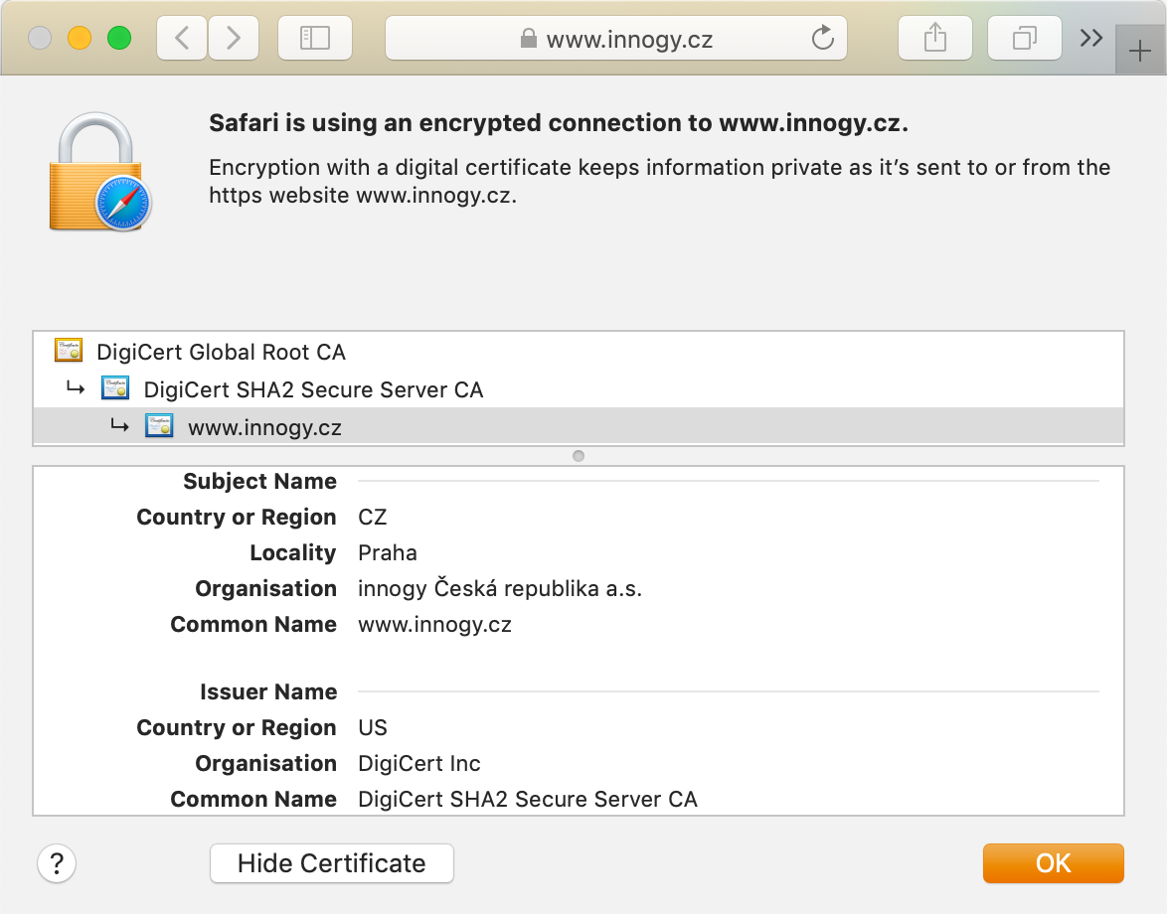Reload the www.innogy.cz page
Screen dimensions: 1167x914
(x=822, y=37)
